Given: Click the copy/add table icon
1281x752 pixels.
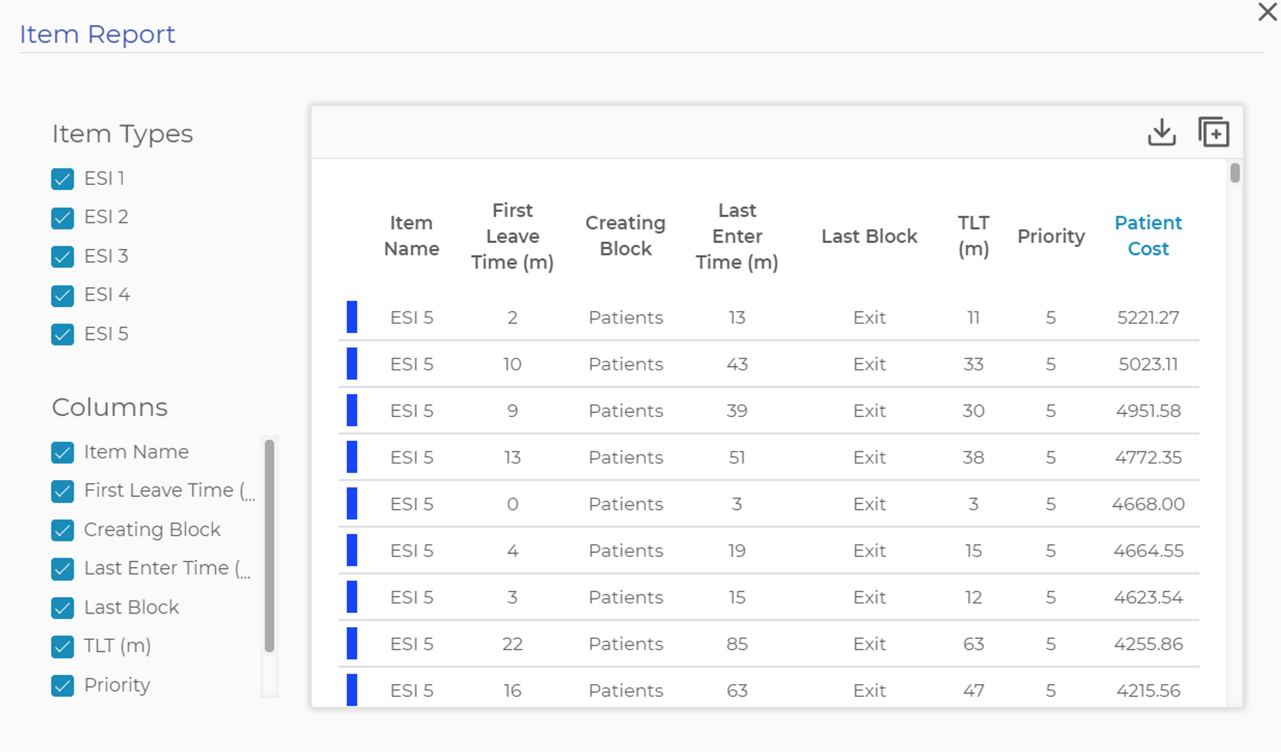Looking at the screenshot, I should pos(1213,132).
